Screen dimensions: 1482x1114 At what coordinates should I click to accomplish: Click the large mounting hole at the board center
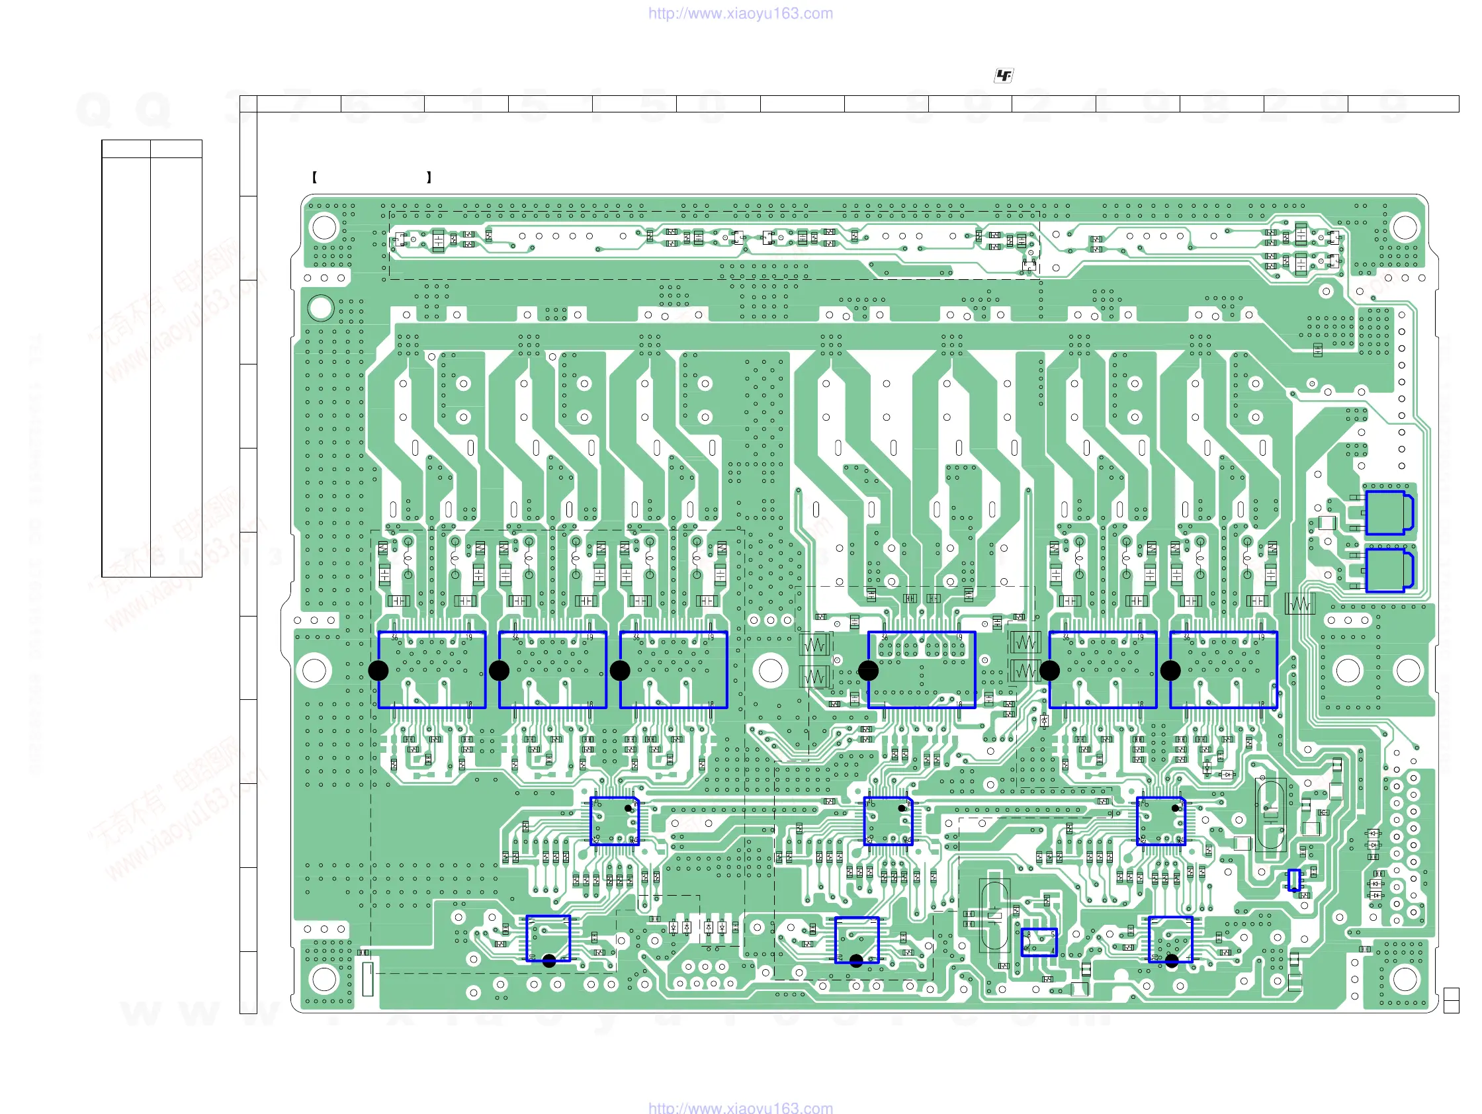[x=771, y=670]
